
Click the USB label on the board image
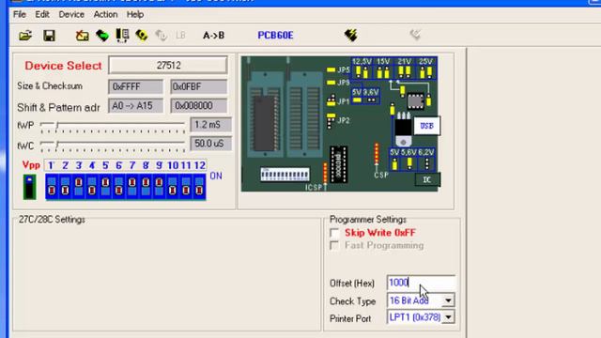click(x=426, y=126)
